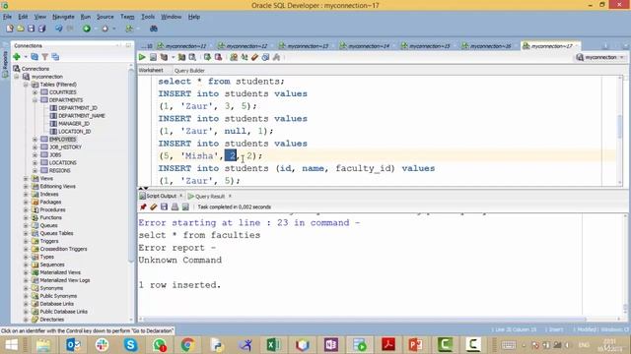Open the Navigate menu
The height and width of the screenshot is (354, 631).
63,17
